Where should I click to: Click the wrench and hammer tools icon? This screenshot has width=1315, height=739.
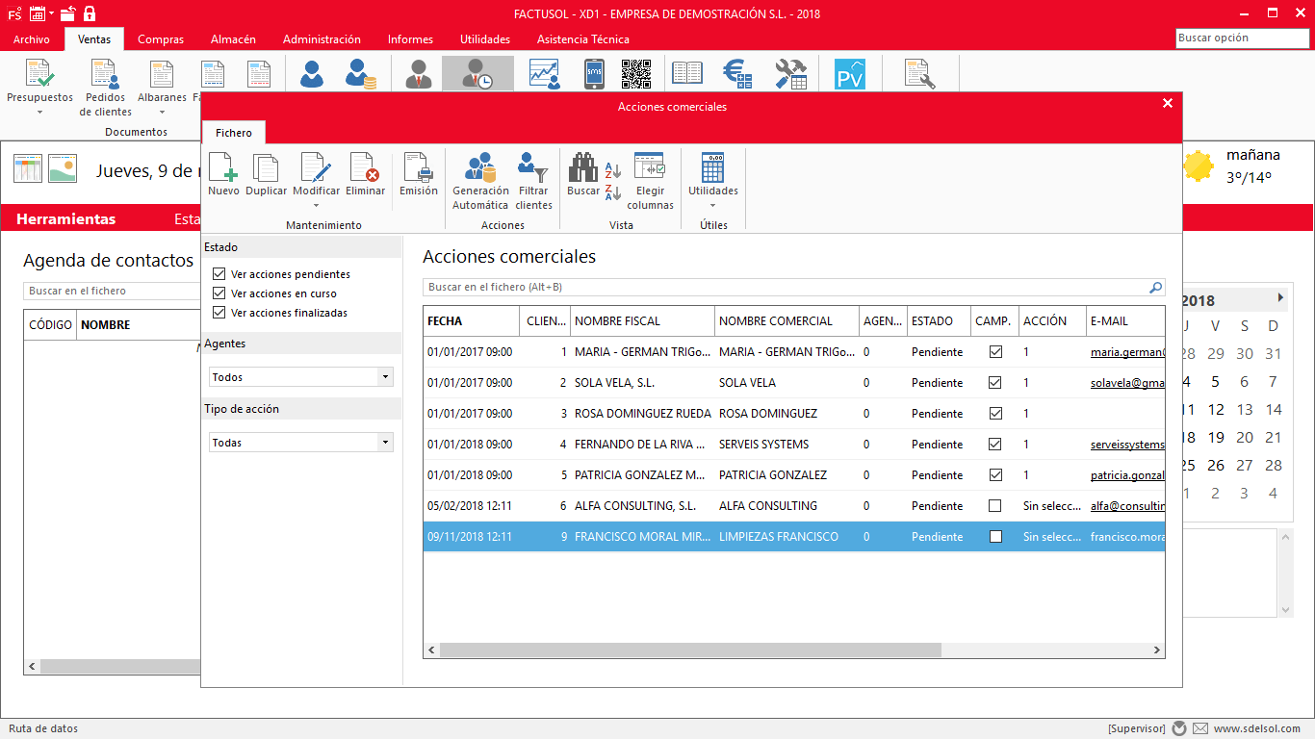click(x=791, y=74)
